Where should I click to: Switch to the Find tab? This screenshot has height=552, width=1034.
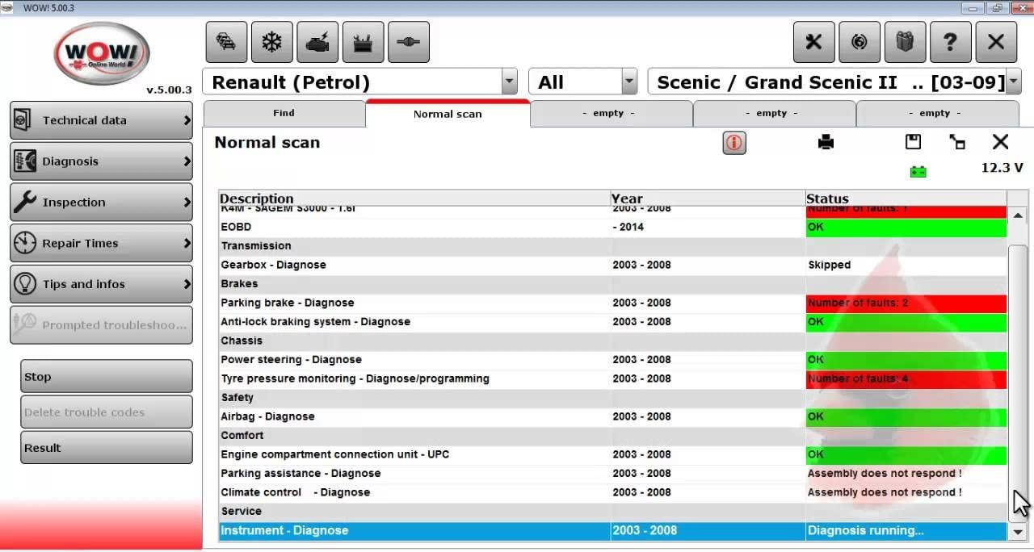[284, 113]
